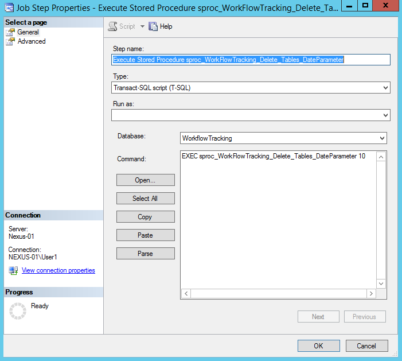Click the Copy button

point(145,217)
